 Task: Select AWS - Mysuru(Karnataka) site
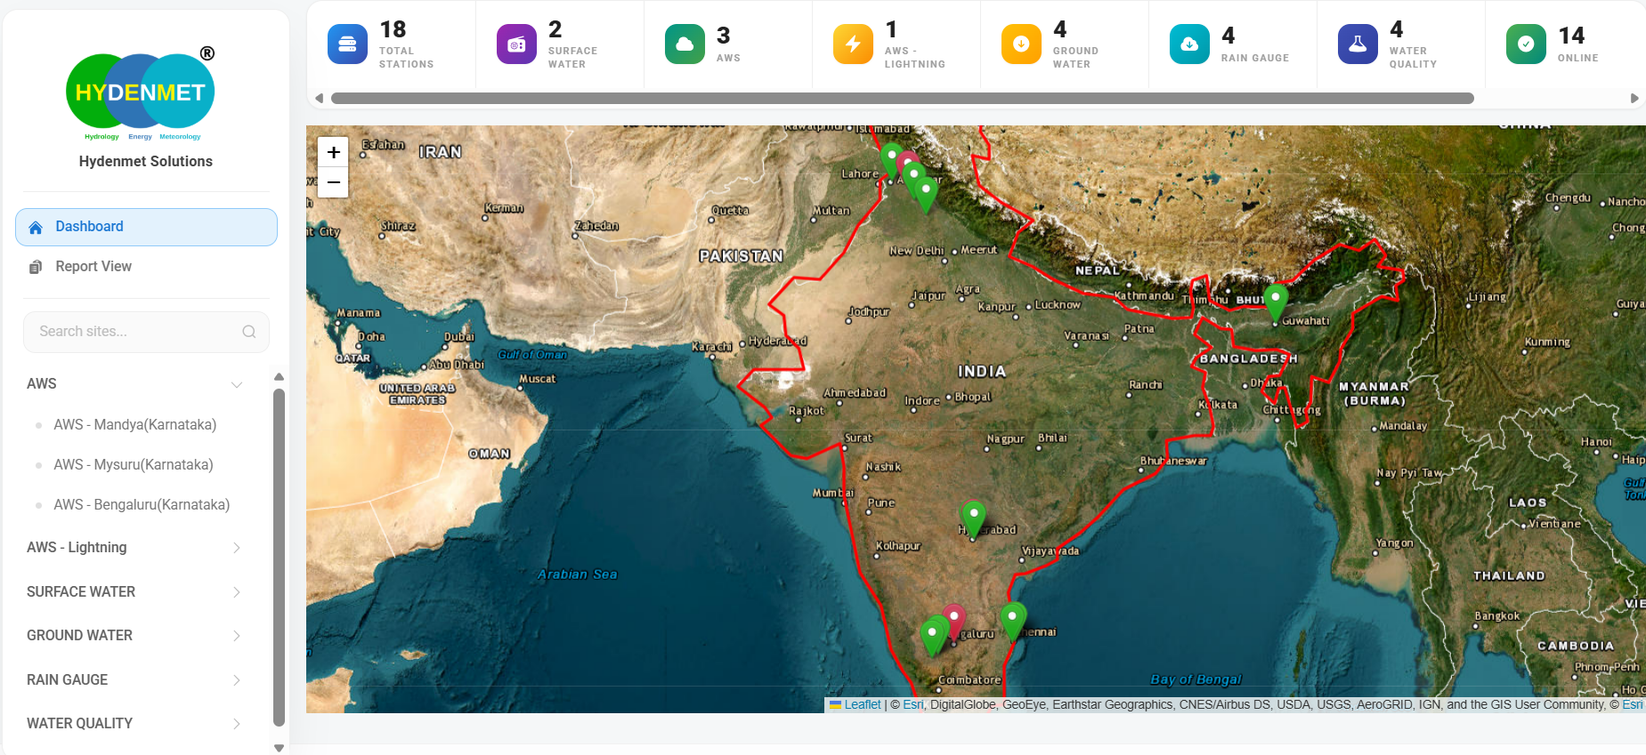pos(133,465)
